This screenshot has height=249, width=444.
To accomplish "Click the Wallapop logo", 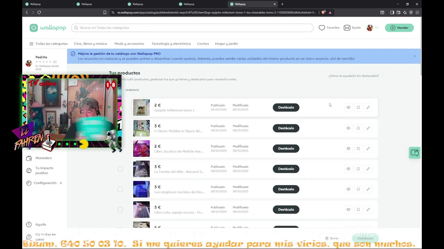I will click(x=48, y=28).
